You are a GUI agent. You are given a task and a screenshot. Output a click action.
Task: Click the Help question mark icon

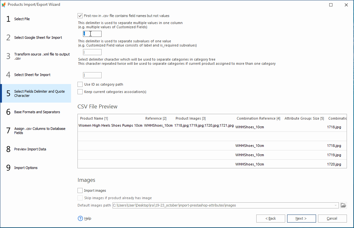[x=80, y=218]
